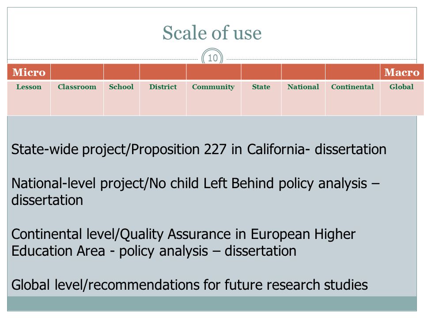Click the empty orange cell above Community
The width and height of the screenshot is (424, 318).
coord(213,72)
